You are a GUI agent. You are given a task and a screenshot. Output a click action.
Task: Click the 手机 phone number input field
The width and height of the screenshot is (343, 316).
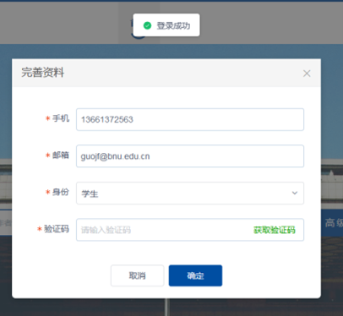pos(190,119)
